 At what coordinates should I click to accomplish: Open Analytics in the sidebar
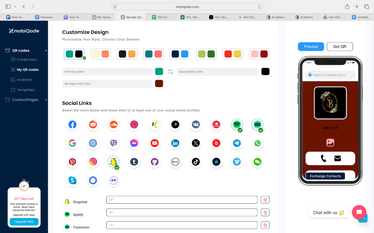(x=24, y=80)
